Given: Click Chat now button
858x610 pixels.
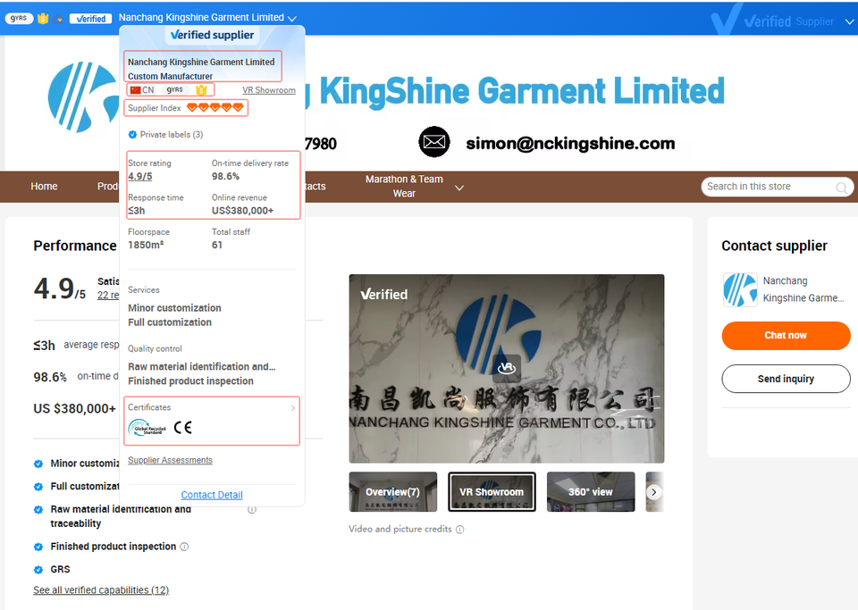Looking at the screenshot, I should 786,336.
